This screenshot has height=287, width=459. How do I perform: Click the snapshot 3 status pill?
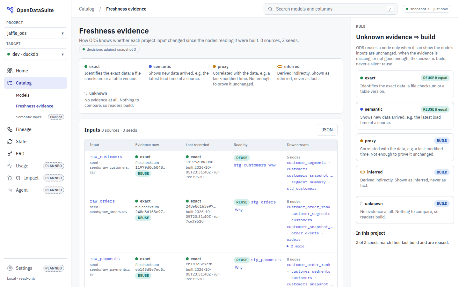(x=427, y=9)
